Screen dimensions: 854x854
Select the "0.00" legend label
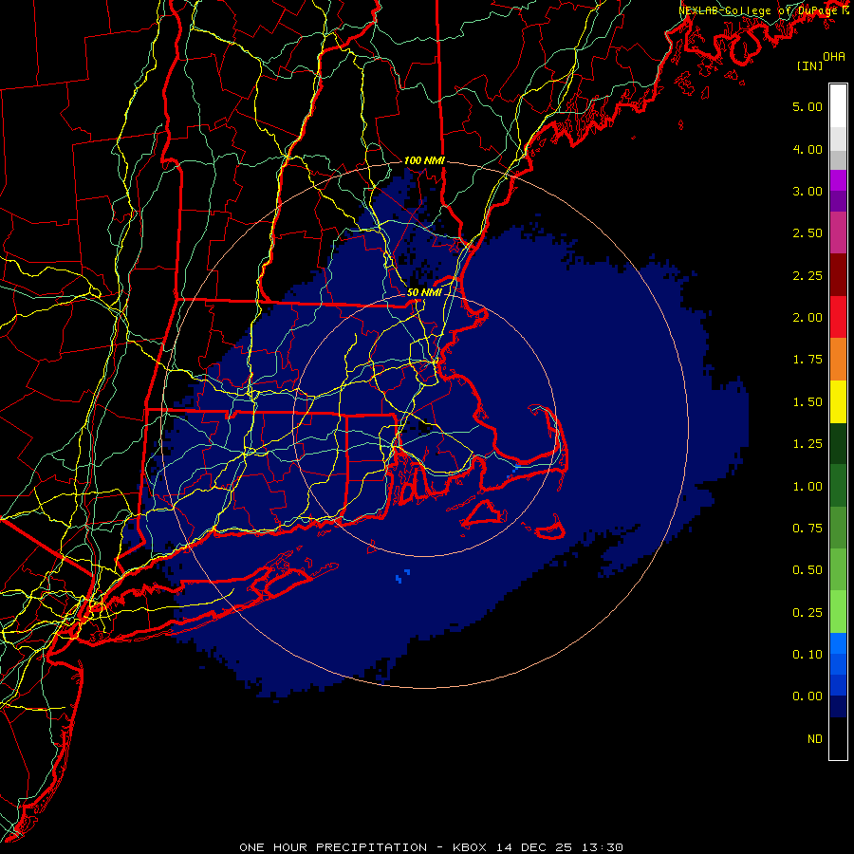click(808, 696)
